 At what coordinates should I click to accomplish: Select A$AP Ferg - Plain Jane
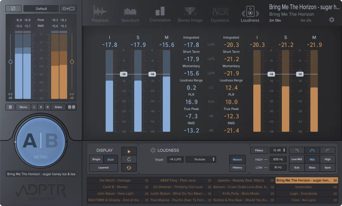pyautogui.click(x=178, y=180)
